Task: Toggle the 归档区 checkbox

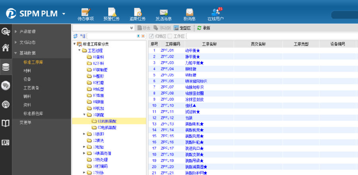Action: point(151,36)
